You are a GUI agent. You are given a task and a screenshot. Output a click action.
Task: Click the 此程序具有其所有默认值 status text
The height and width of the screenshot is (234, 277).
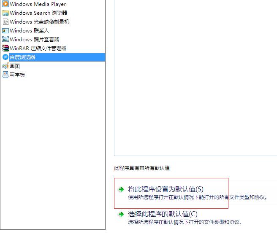[142, 168]
